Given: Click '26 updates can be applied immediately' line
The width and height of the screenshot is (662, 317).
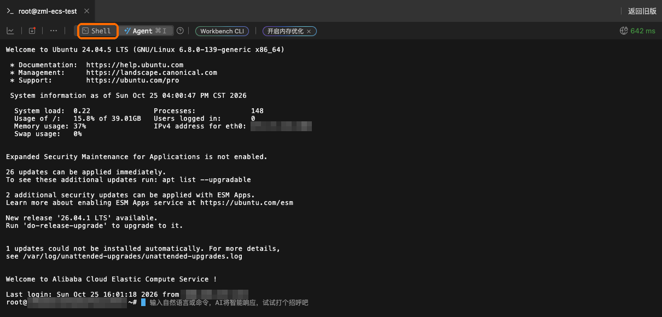Looking at the screenshot, I should 86,172.
